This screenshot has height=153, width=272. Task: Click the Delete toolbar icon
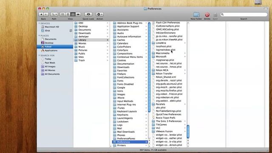point(207,15)
